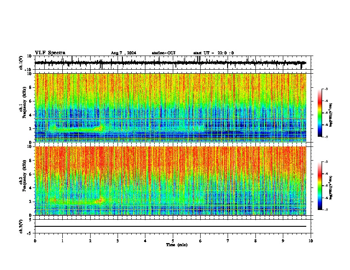Click the ch.1 voltage waveform trace
This screenshot has width=350, height=270.
(170, 63)
